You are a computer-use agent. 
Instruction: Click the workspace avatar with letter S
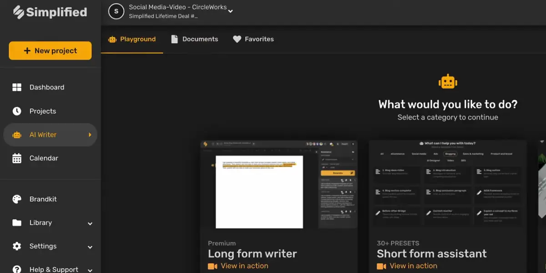[116, 11]
